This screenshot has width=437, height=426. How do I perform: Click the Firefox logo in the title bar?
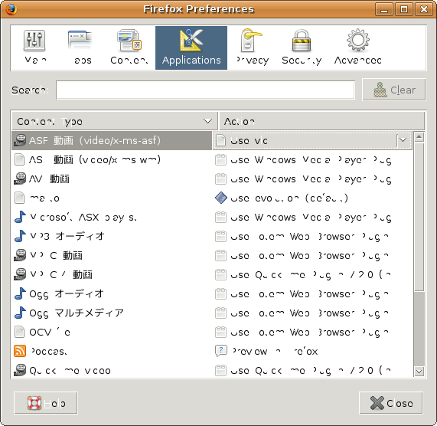coord(11,9)
